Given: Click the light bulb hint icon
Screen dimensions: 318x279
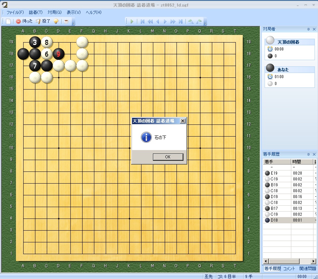Looking at the screenshot, I should click(x=56, y=21).
